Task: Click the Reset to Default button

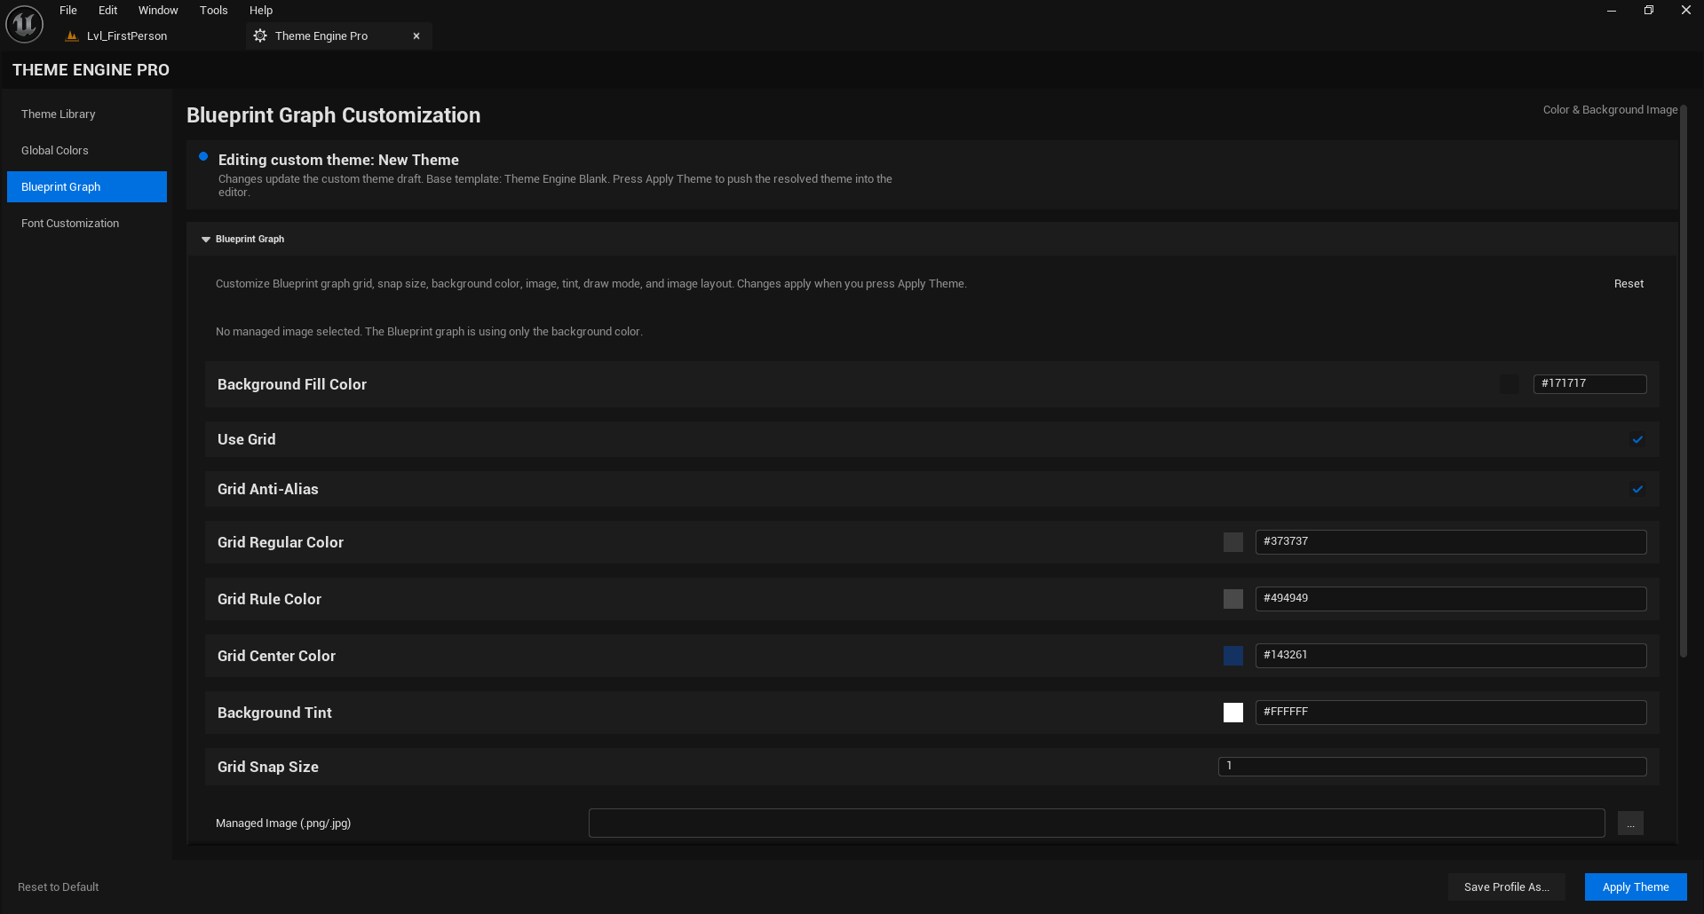Action: click(x=59, y=887)
